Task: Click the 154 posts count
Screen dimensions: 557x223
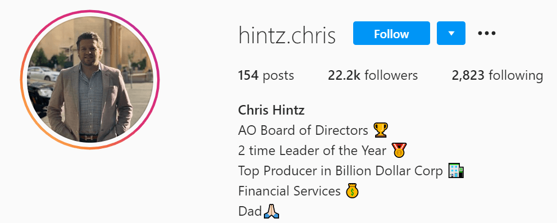Action: [266, 75]
